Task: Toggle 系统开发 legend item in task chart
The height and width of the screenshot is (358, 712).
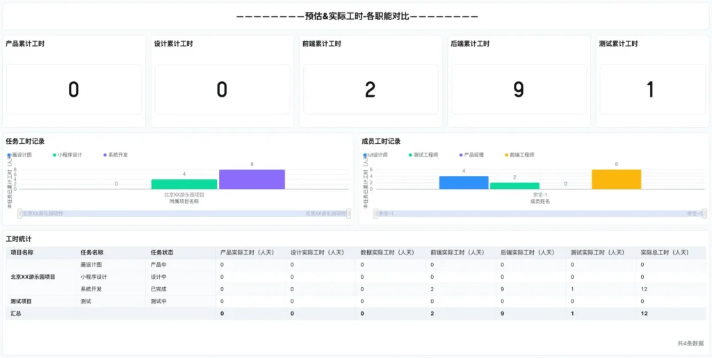Action: (x=106, y=155)
